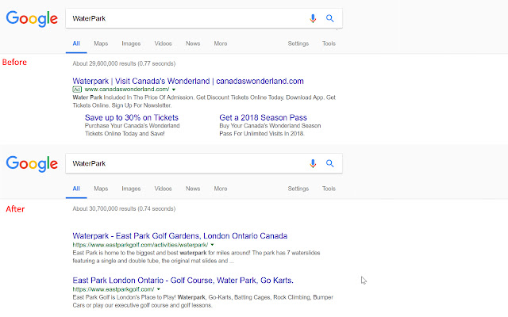Open Settings in the top search toolbar
Screen dimensions: 508x317
coord(298,44)
